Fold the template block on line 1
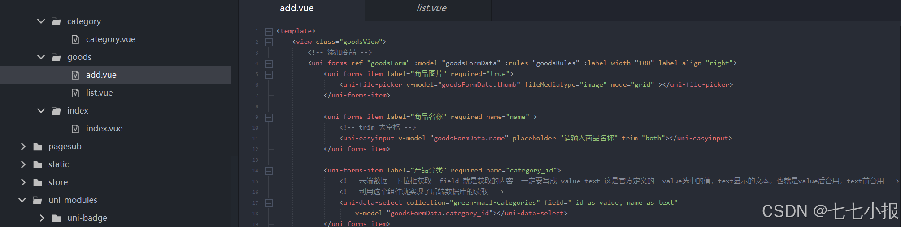Image resolution: width=901 pixels, height=227 pixels. coord(269,31)
